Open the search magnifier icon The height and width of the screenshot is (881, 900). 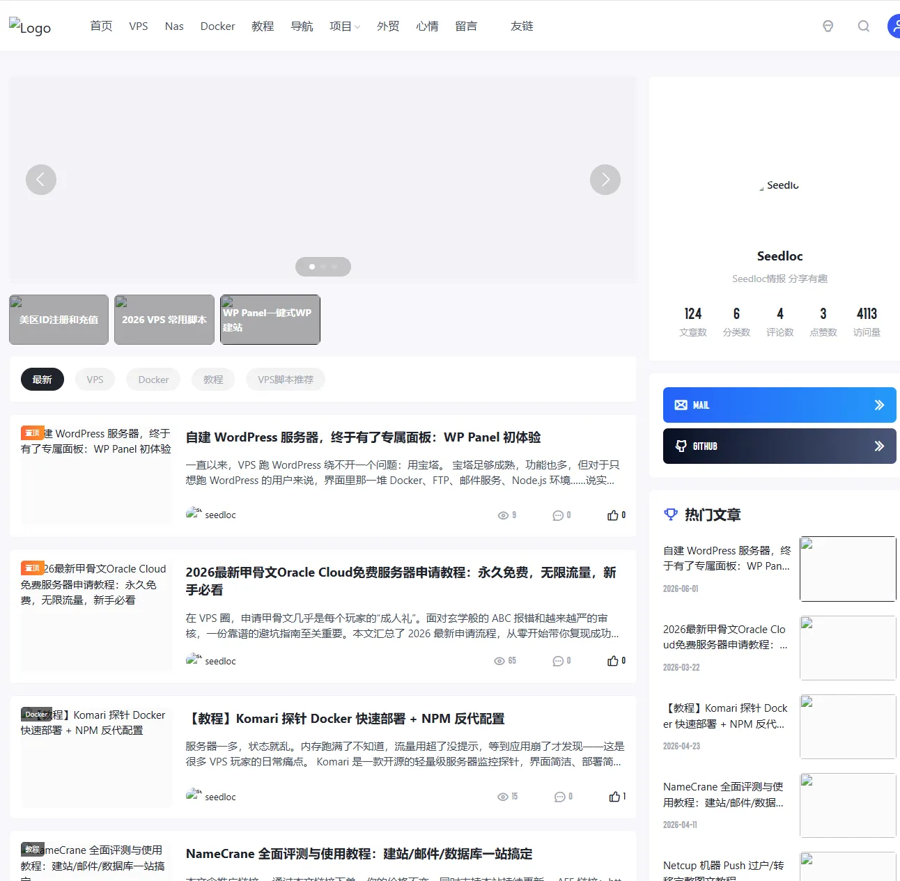[x=864, y=26]
